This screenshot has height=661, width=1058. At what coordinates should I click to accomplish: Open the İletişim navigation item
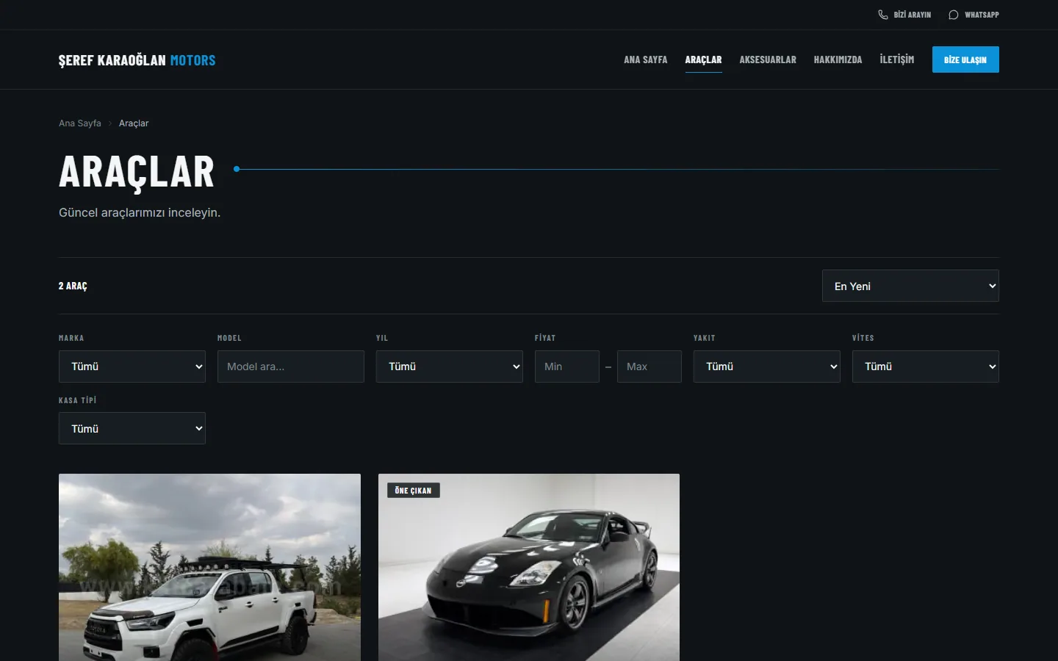point(897,59)
